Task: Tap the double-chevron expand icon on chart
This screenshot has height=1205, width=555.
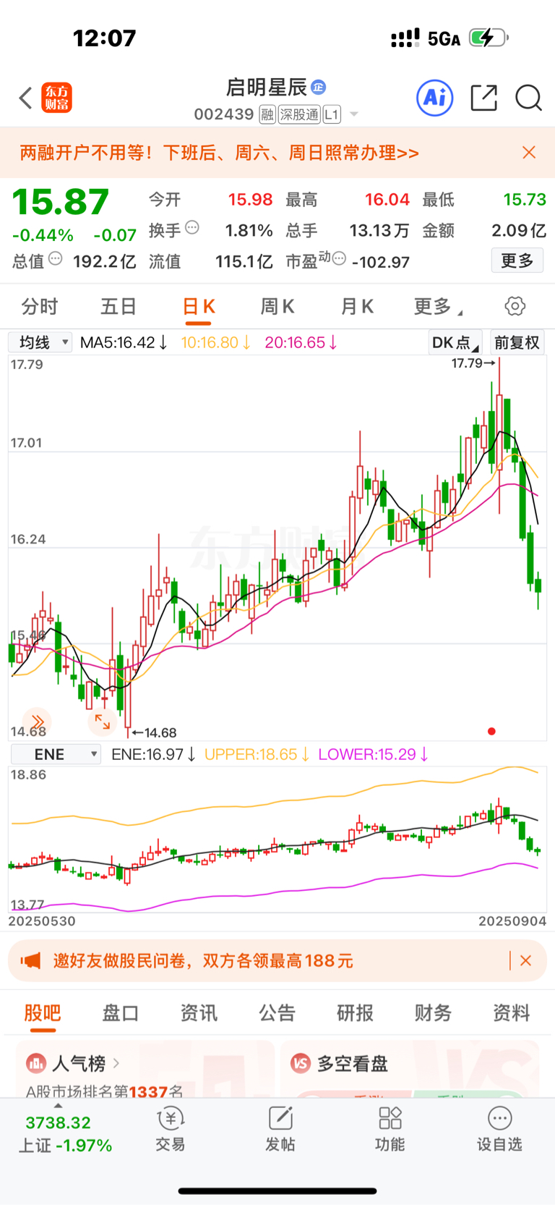Action: click(38, 721)
